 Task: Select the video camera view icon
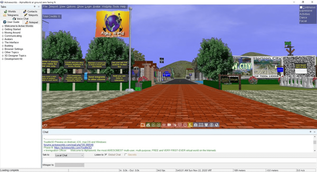click(169, 125)
